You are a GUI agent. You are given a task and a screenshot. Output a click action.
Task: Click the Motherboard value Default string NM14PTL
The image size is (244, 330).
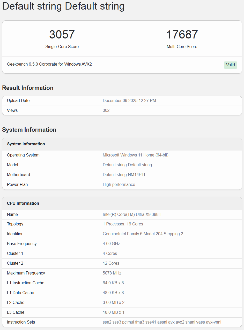click(x=124, y=175)
